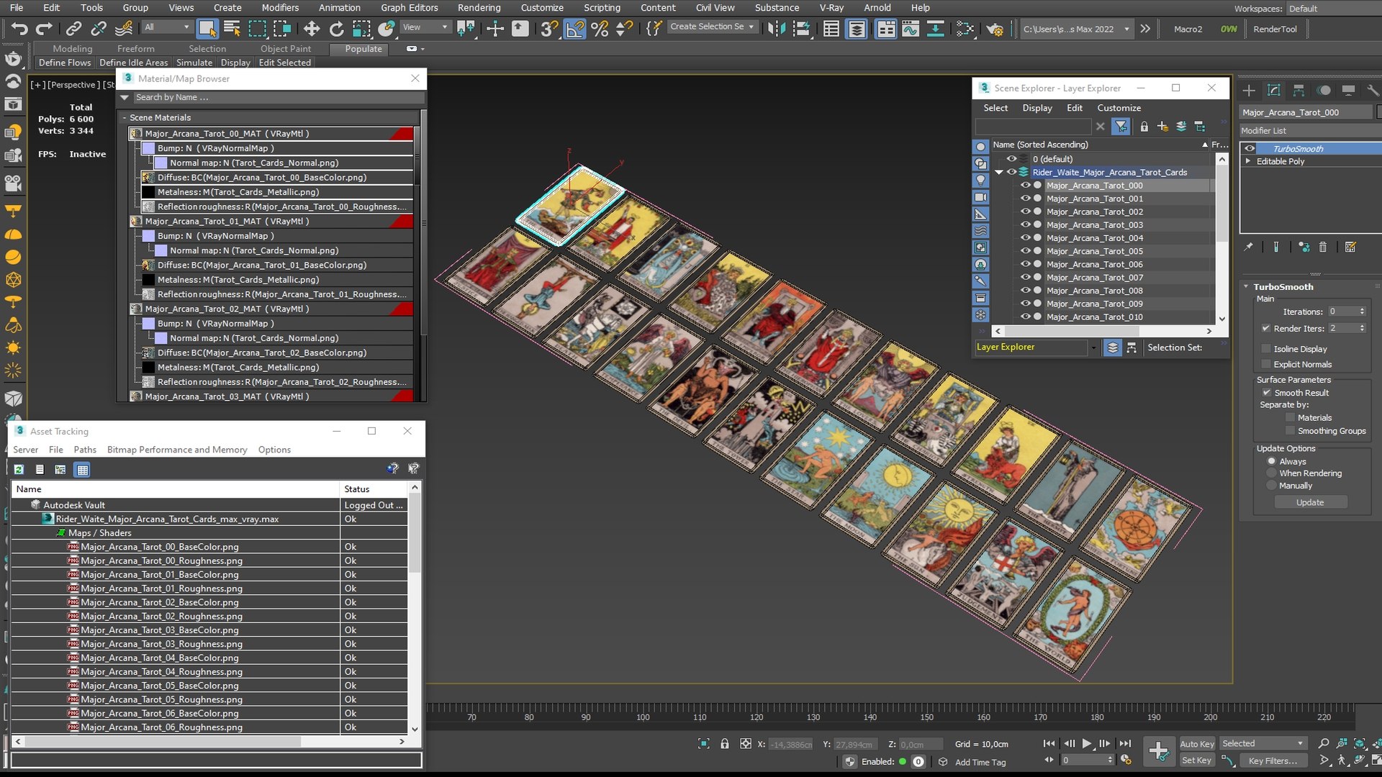Click the Asset Tracking table view icon
This screenshot has width=1382, height=777.
(82, 469)
